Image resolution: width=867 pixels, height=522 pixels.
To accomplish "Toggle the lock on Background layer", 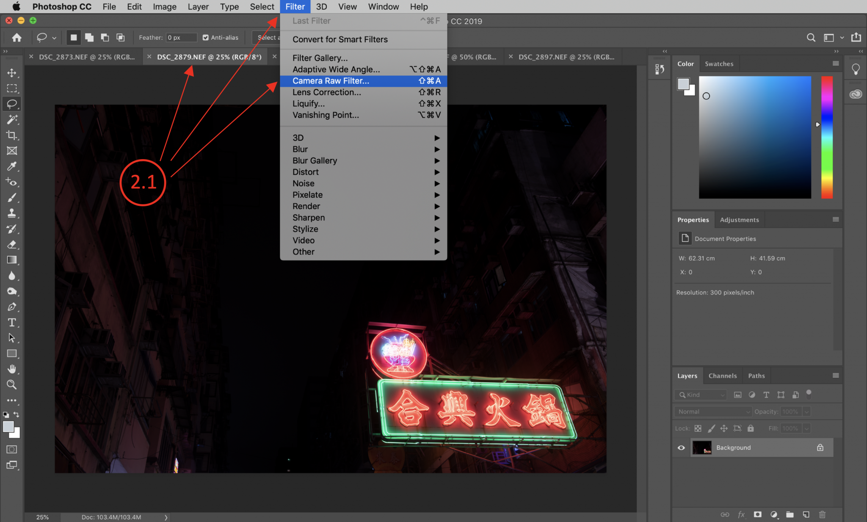I will (820, 447).
